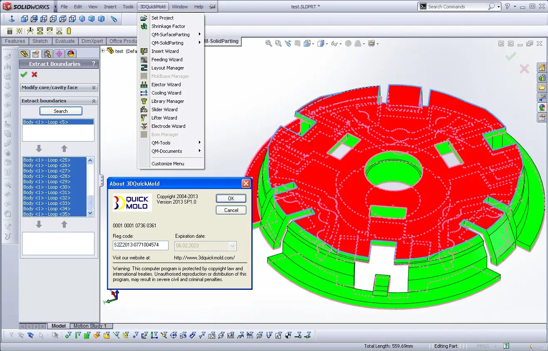Image resolution: width=548 pixels, height=351 pixels.
Task: Toggle the Filter Sketch Points selection filter
Action: tap(136, 335)
